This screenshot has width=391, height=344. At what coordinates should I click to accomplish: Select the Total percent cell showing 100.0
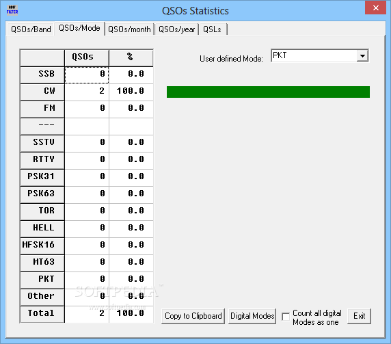click(131, 315)
